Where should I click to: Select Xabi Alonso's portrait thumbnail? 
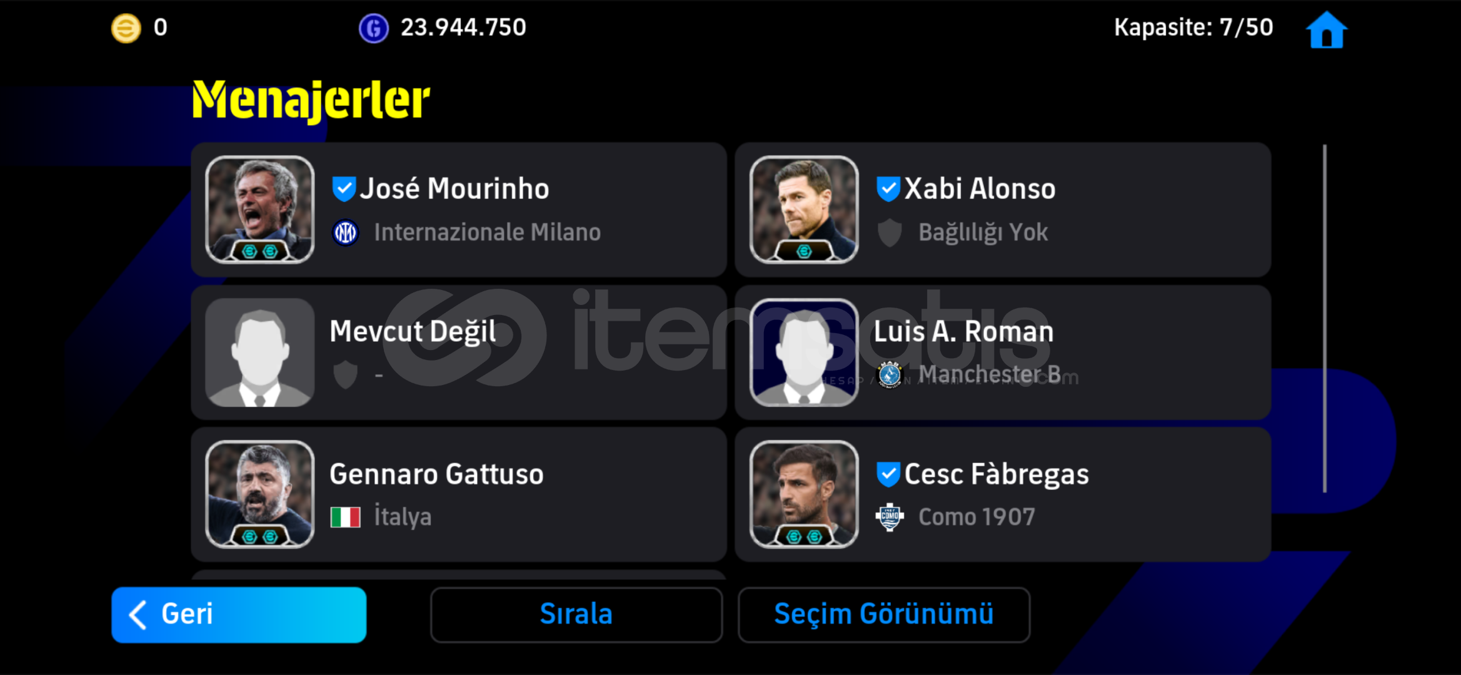[x=804, y=209]
